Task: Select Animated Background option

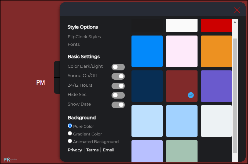Action: 70,141
